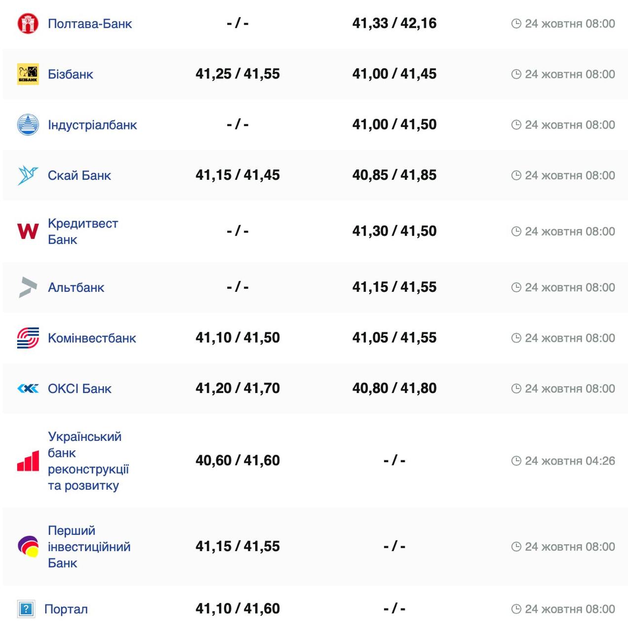628x632 pixels.
Task: Open the Бізбанк bank link
Action: pyautogui.click(x=71, y=74)
